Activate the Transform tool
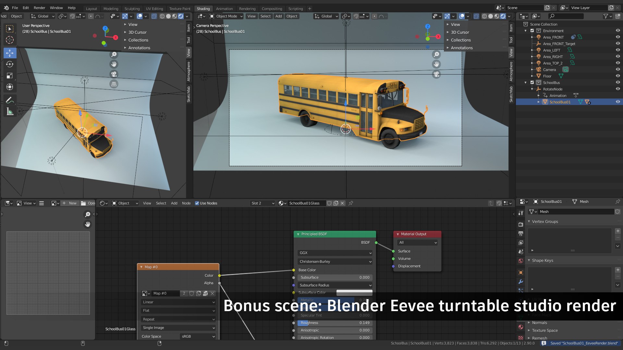This screenshot has width=623, height=350. [x=10, y=87]
